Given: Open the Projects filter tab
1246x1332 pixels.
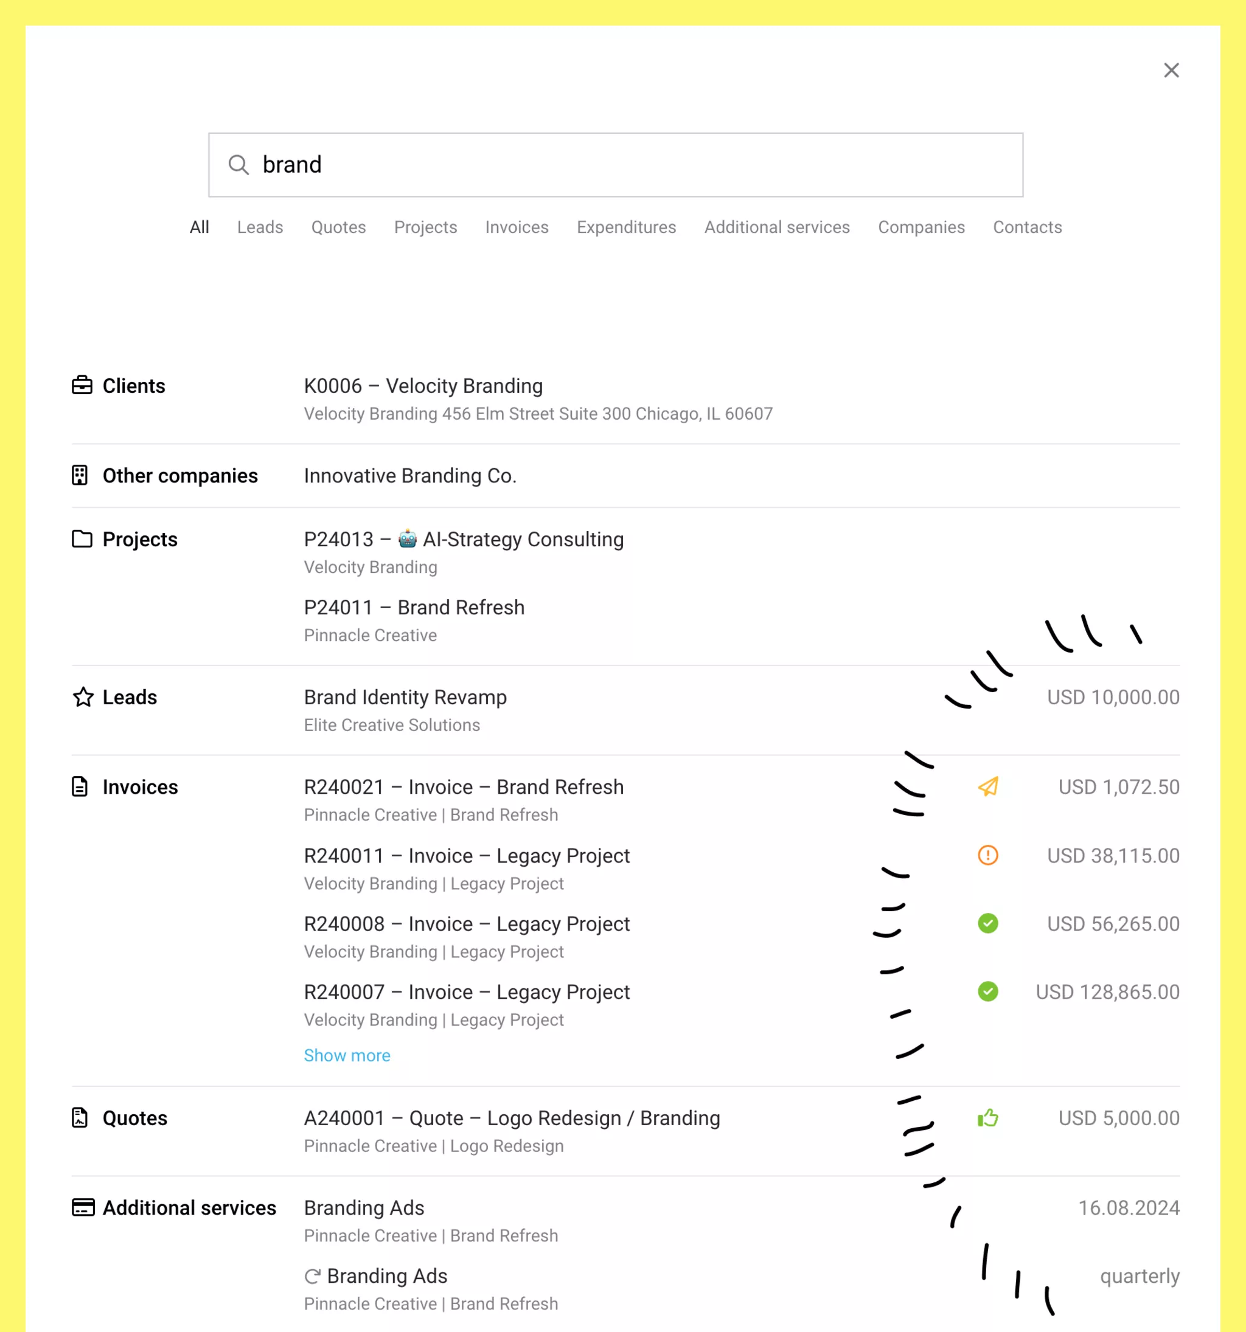Looking at the screenshot, I should [426, 227].
